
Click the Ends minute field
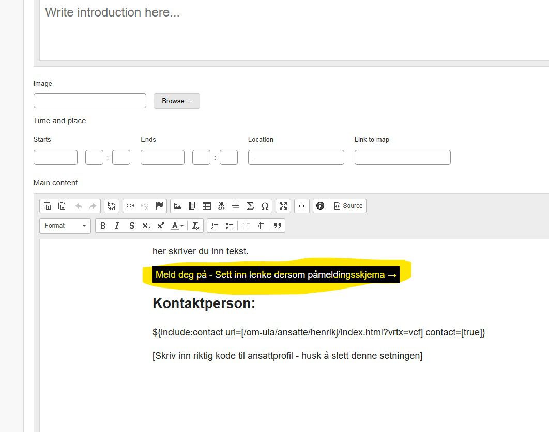point(228,157)
